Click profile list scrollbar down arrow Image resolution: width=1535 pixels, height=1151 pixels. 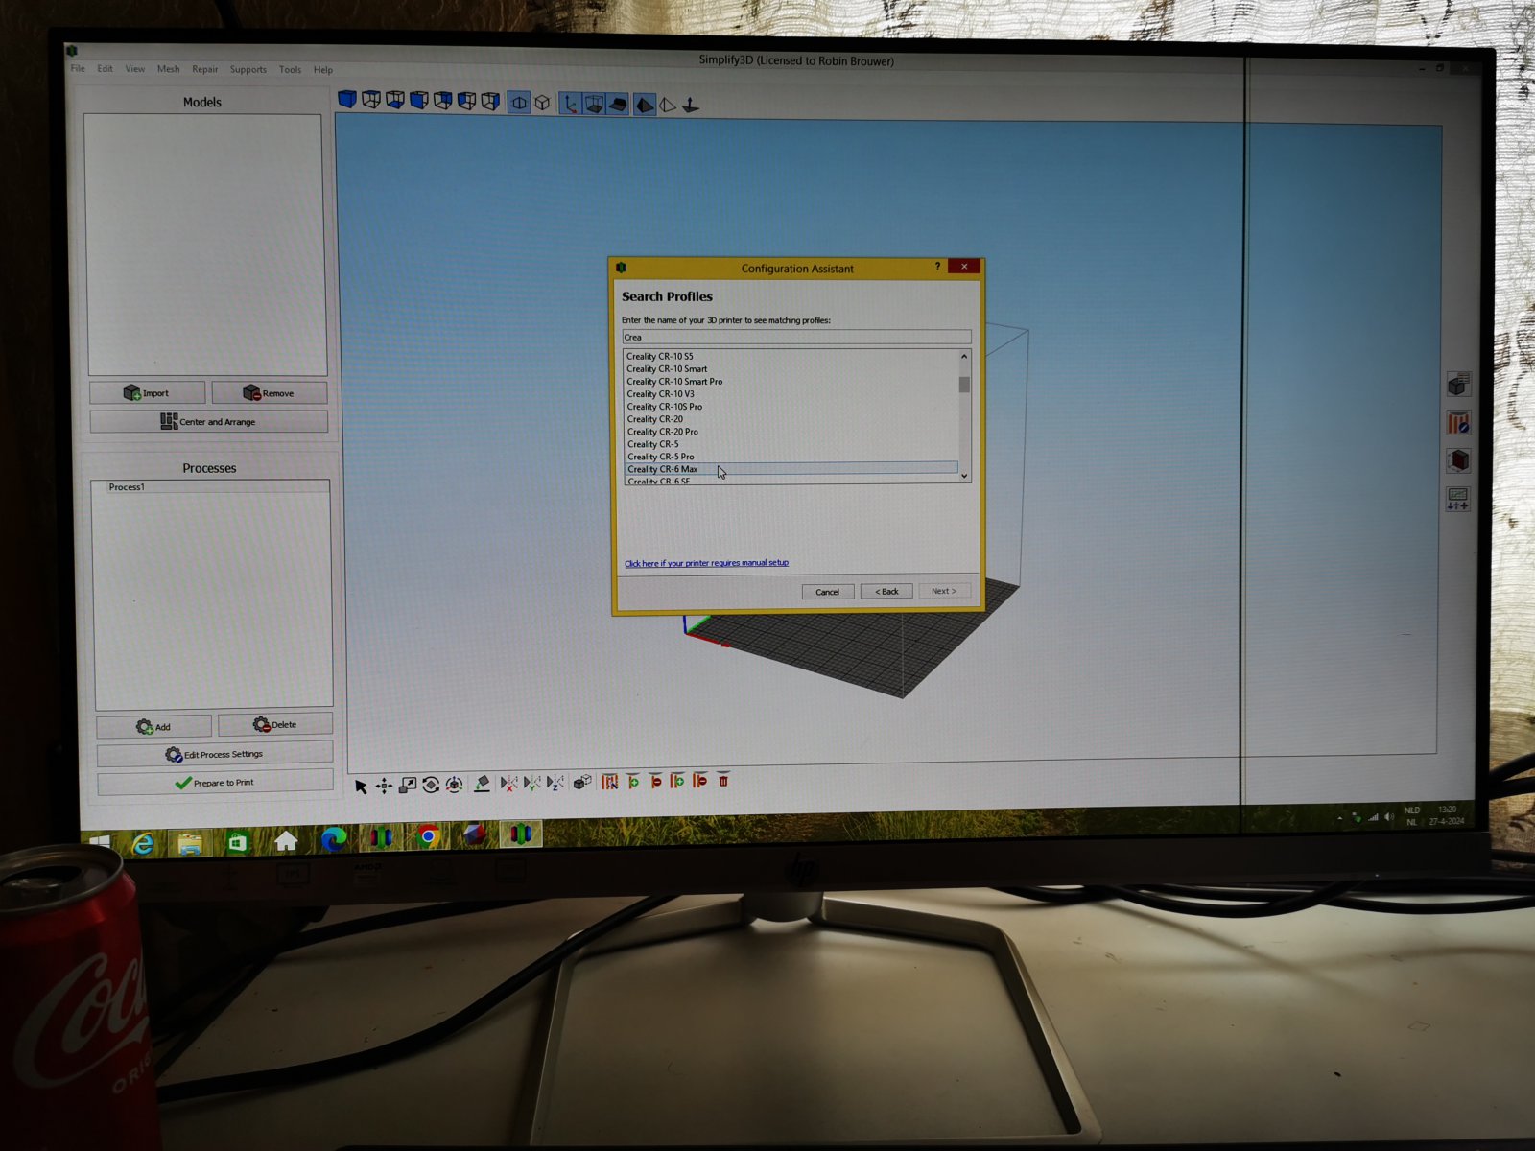click(x=964, y=476)
